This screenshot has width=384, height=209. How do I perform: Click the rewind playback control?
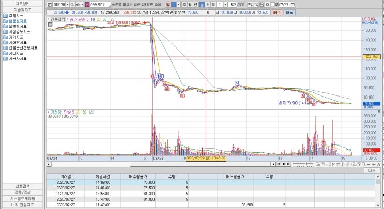pyautogui.click(x=279, y=164)
